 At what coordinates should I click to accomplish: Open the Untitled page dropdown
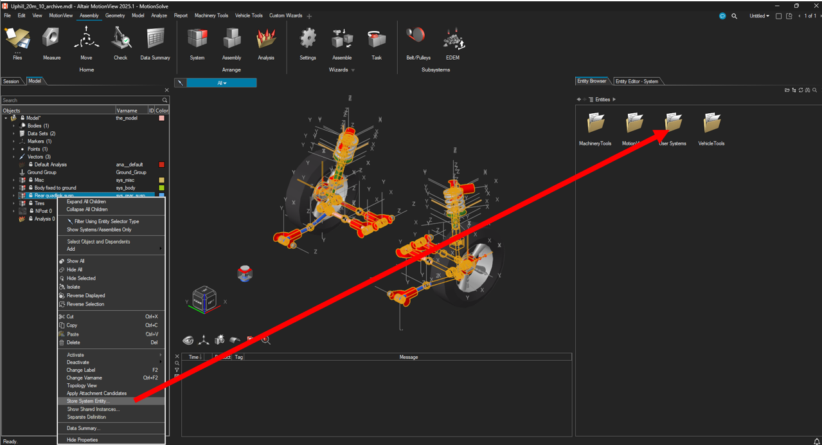759,15
